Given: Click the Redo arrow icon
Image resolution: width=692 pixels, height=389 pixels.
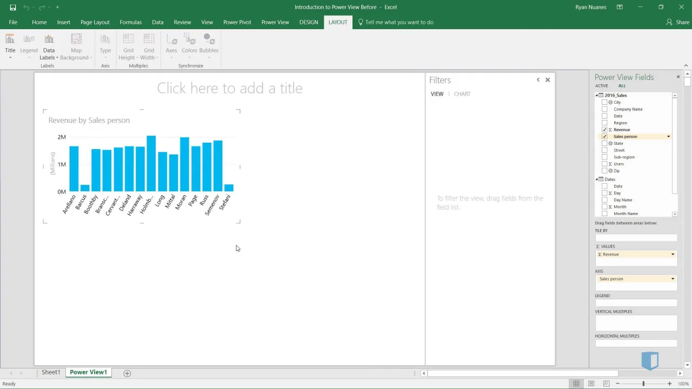Looking at the screenshot, I should [x=42, y=8].
